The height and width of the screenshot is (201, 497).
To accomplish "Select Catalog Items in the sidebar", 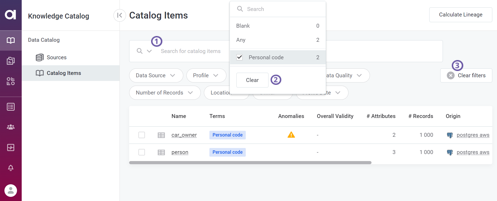I will 64,73.
